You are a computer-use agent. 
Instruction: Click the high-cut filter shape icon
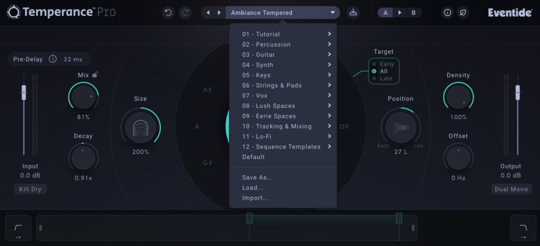pos(523,228)
